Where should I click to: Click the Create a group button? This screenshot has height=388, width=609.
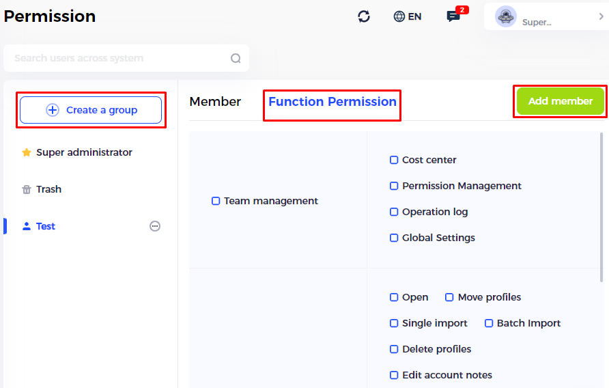91,110
